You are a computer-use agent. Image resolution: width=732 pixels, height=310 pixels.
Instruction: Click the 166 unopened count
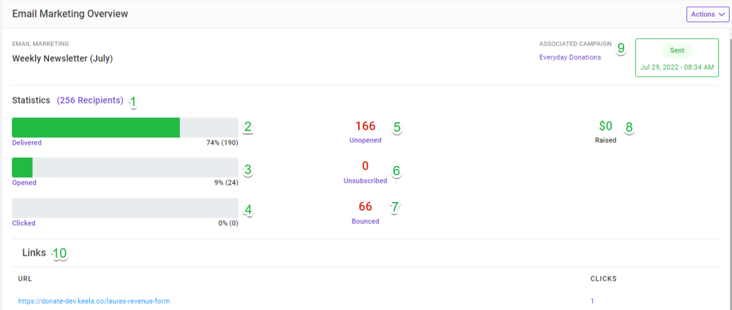[x=365, y=126]
